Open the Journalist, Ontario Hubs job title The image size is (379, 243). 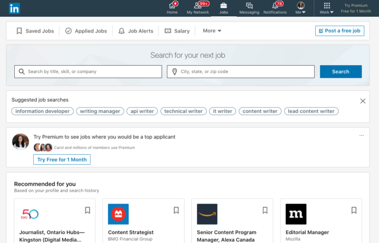[x=52, y=236]
